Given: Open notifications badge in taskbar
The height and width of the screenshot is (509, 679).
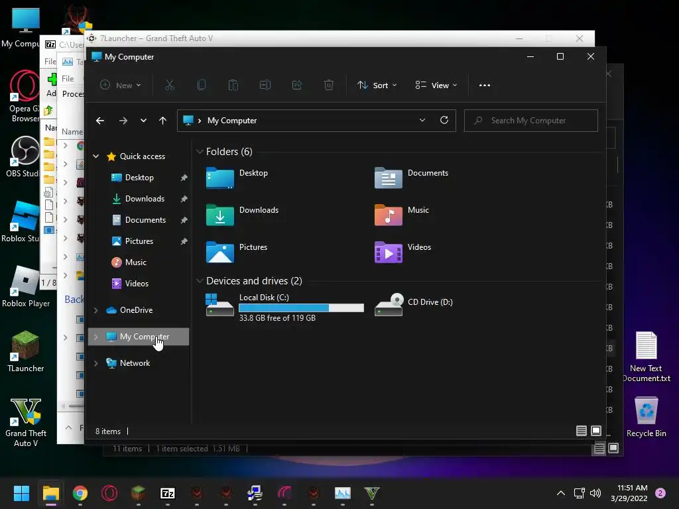Looking at the screenshot, I should (660, 493).
